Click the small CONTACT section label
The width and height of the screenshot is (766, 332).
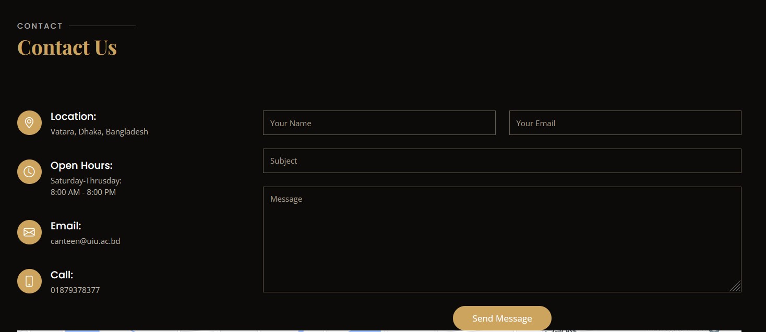click(40, 26)
